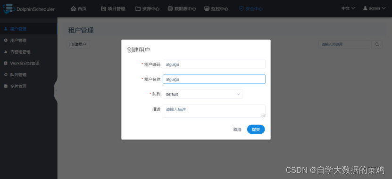This screenshot has width=392, height=179.
Task: Open 告警组管理 in the sidebar
Action: pyautogui.click(x=28, y=52)
